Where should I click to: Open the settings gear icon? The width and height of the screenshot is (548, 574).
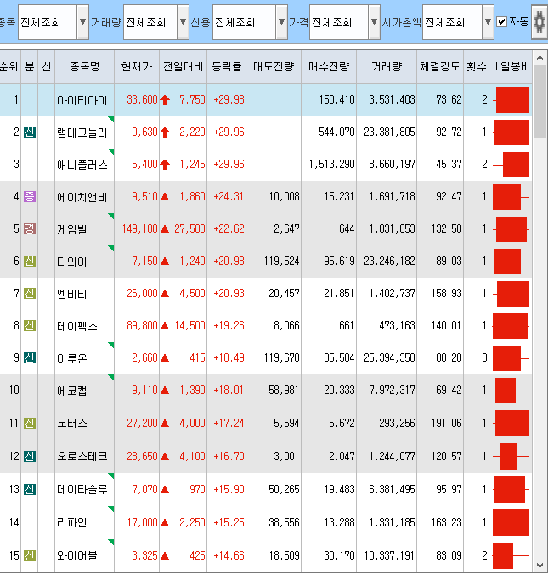[x=540, y=22]
